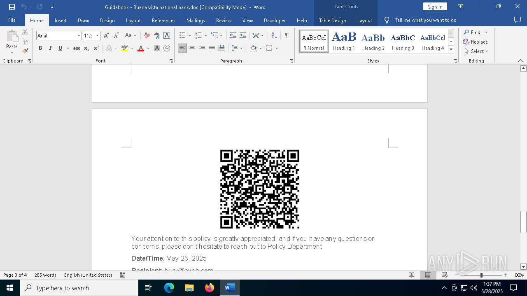Sort the selected text alphabetically
Viewport: 527px width, 296px height.
[274, 35]
